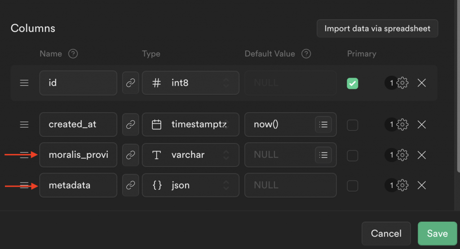Open default value suggestions for now()
Viewport: 460px width, 249px height.
click(323, 125)
